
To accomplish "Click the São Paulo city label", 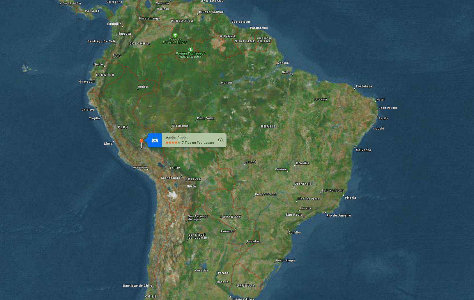I will pyautogui.click(x=294, y=215).
